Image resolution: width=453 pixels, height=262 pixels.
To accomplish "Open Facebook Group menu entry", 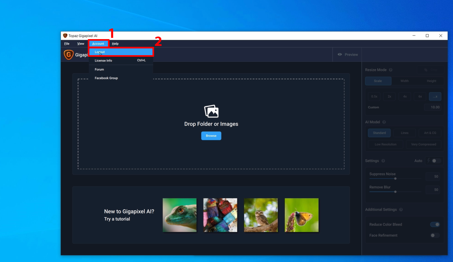I will point(121,78).
